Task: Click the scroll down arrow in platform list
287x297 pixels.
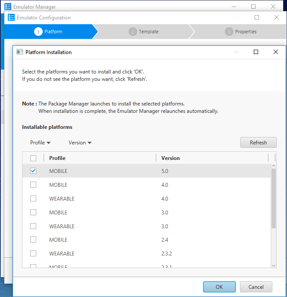Action: [x=273, y=265]
